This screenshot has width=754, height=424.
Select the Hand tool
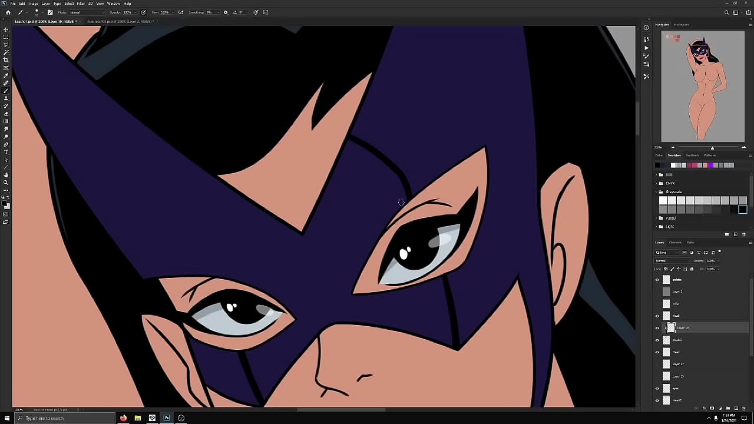point(6,175)
